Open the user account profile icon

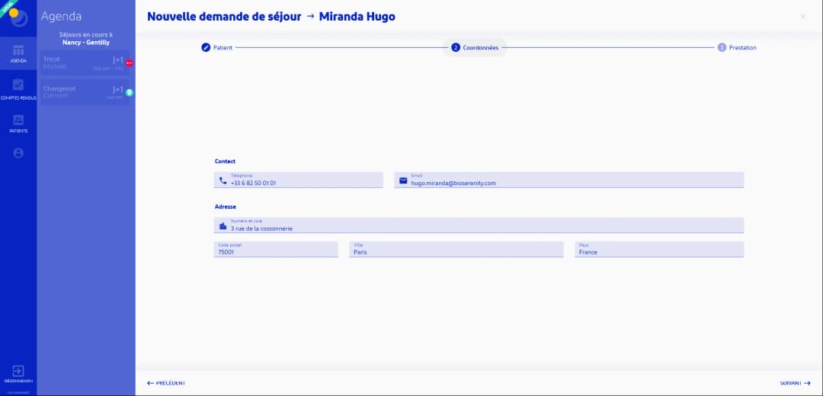[x=18, y=153]
